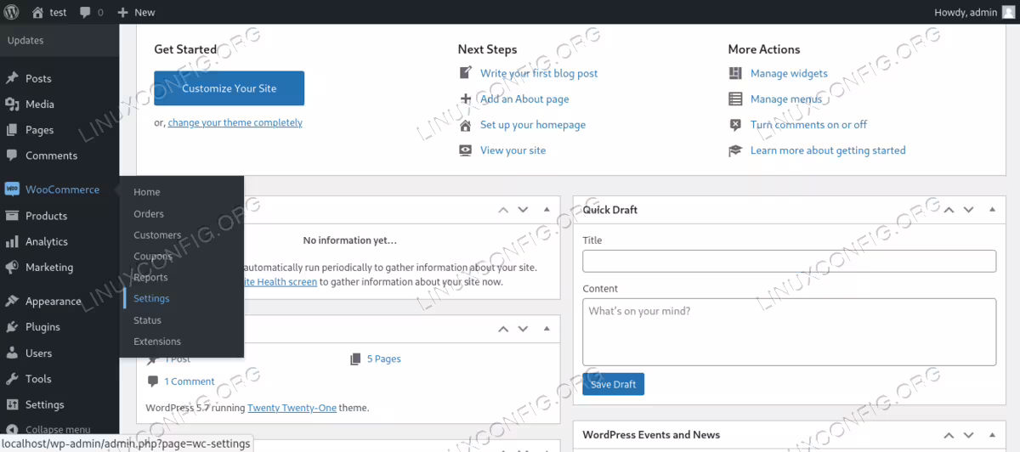Move At a Glance widget up
Viewport: 1020px width, 452px height.
(503, 329)
